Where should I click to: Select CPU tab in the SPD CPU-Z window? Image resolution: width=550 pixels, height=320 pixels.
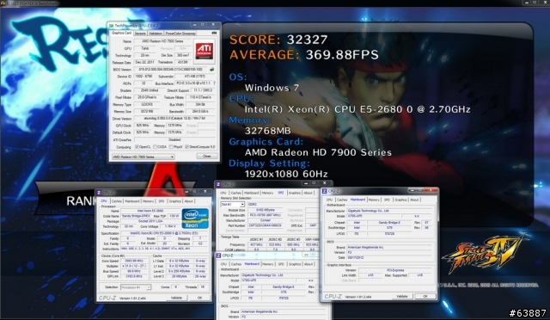tap(223, 193)
